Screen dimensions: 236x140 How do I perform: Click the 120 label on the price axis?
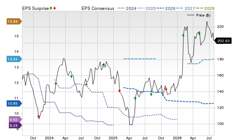(x=220, y=108)
